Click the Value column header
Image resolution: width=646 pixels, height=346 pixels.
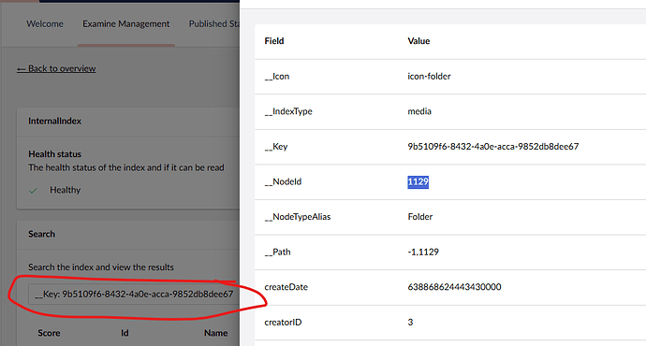(x=419, y=41)
